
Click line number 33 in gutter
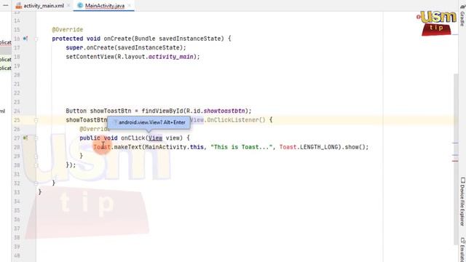click(x=17, y=192)
